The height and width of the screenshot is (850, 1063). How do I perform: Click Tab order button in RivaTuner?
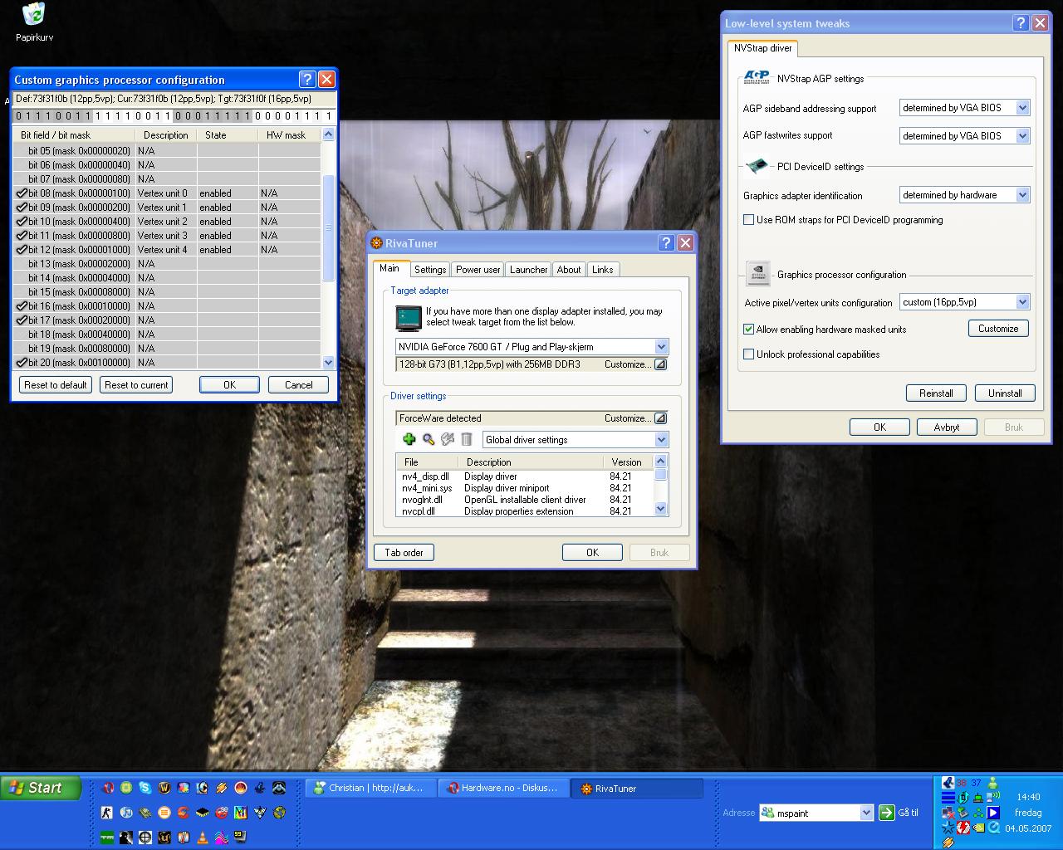(x=404, y=553)
